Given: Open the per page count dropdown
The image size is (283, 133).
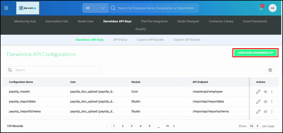Looking at the screenshot, I should (254, 126).
